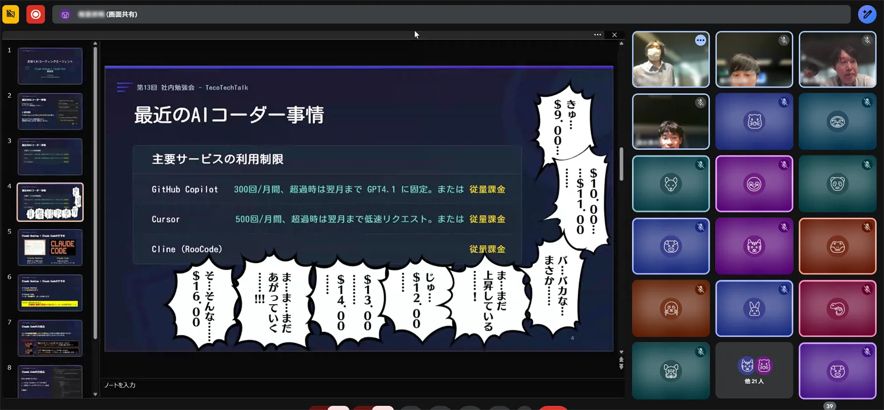Click the 画面共有 screen share title label
This screenshot has width=884, height=410.
[x=122, y=15]
